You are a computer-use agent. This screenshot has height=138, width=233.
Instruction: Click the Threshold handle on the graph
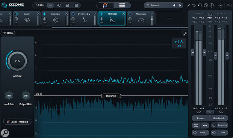pyautogui.click(x=111, y=96)
